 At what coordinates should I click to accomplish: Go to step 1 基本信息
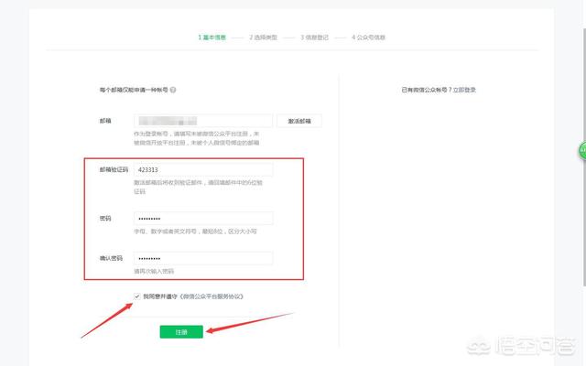tap(214, 38)
